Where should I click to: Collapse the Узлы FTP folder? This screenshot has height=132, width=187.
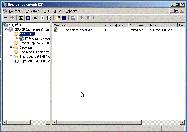point(11,34)
